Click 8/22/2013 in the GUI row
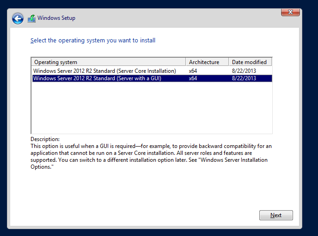 (x=244, y=78)
